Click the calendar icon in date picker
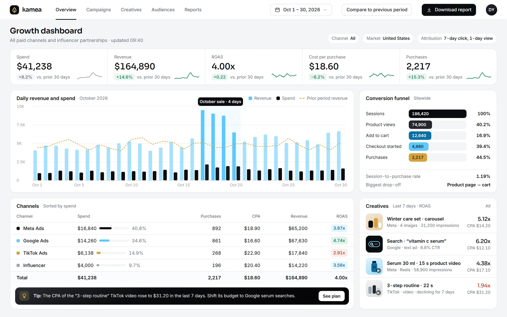507x317 pixels. tap(277, 10)
